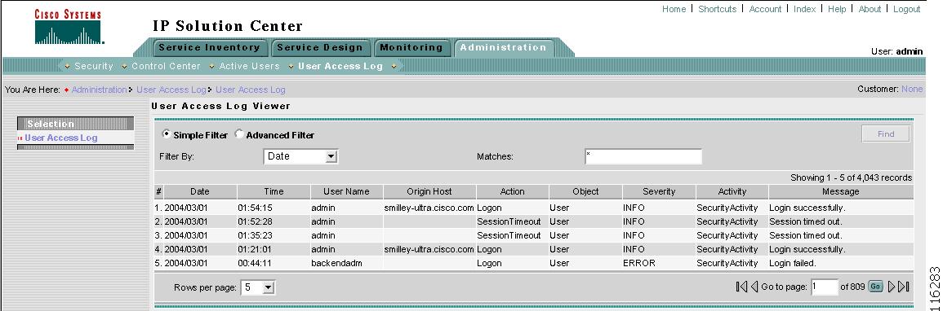Screen dimensions: 943x311
Task: Sort by the Time column header
Action: tap(274, 192)
